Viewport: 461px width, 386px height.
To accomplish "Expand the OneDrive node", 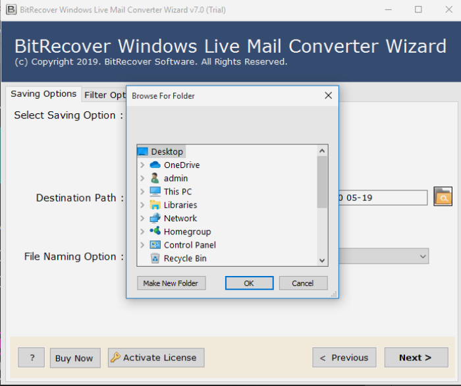I will [142, 165].
